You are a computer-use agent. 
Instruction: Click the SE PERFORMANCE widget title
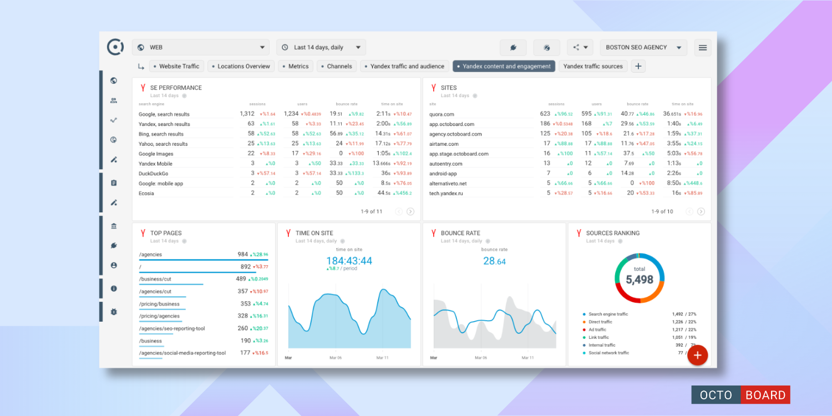tap(176, 88)
